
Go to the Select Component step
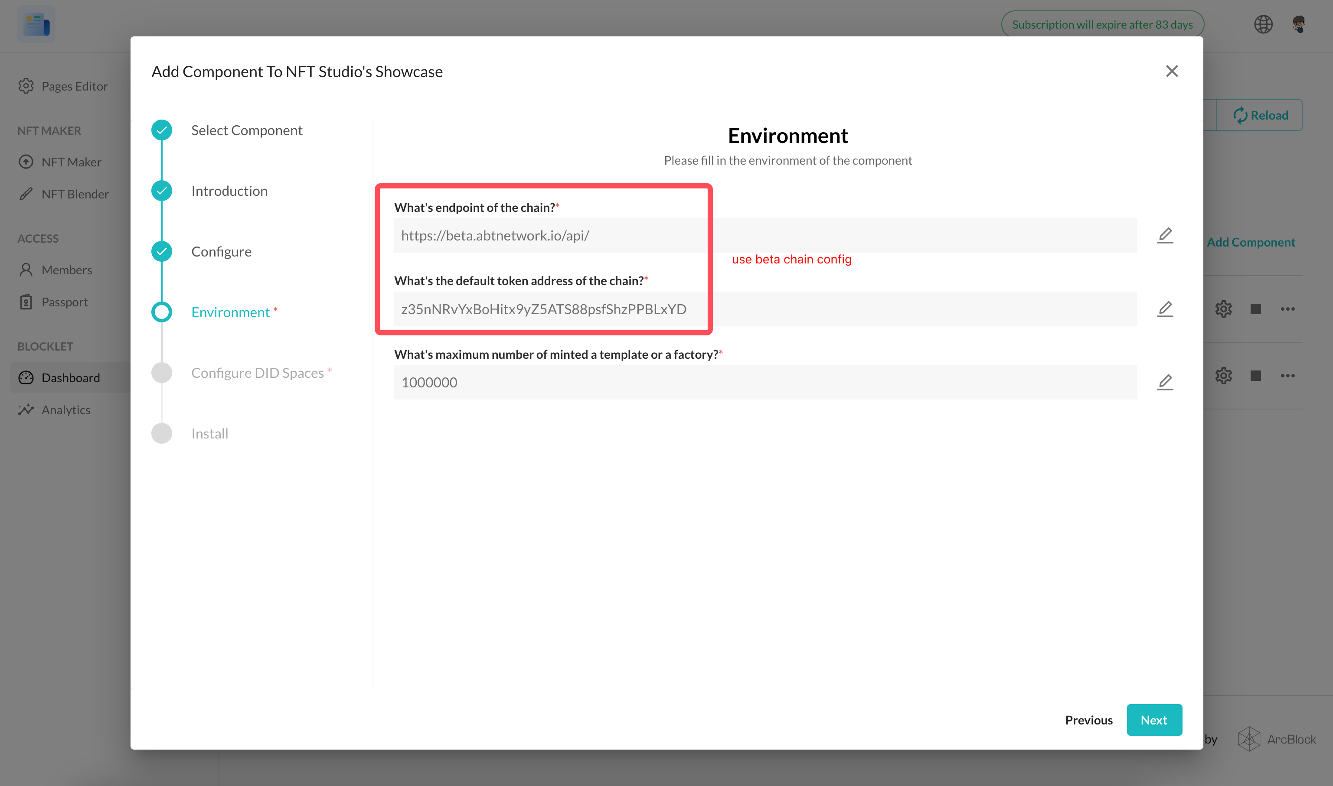coord(246,130)
